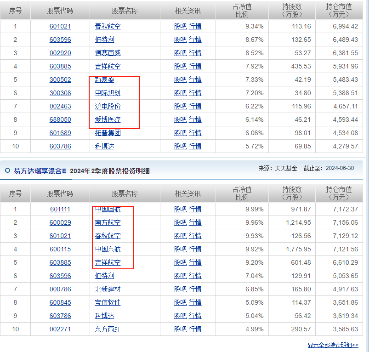
Task: Open 沪电股份 stock name link
Action: click(x=108, y=107)
